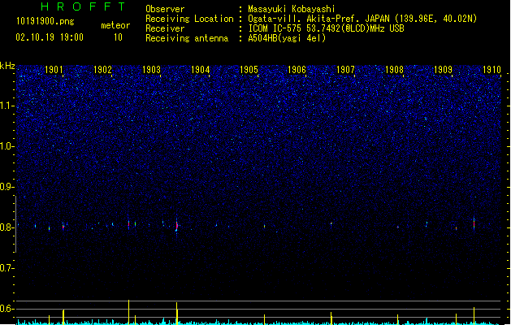Click the 0.7 frequency axis label
511x325 pixels.
point(6,268)
